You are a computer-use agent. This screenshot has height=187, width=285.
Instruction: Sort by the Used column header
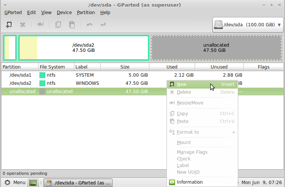pos(172,67)
